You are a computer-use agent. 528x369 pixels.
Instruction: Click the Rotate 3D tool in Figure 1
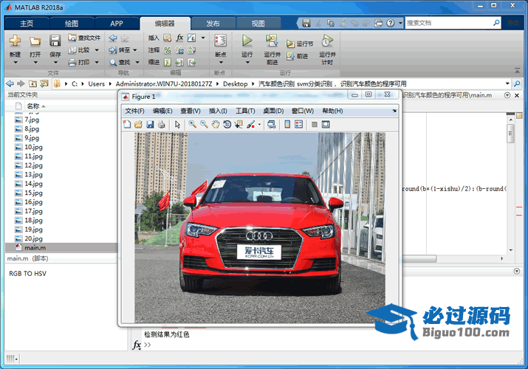tap(227, 125)
